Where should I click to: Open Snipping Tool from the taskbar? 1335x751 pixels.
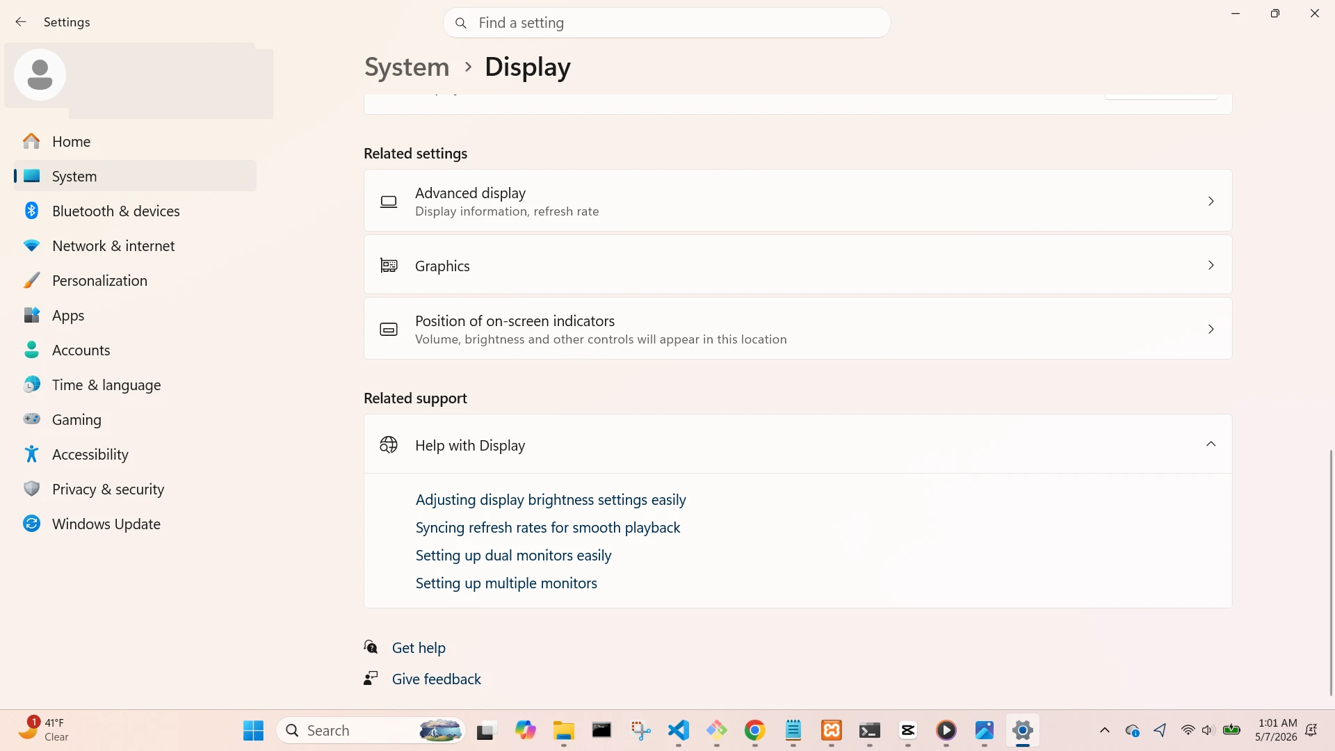pyautogui.click(x=640, y=730)
